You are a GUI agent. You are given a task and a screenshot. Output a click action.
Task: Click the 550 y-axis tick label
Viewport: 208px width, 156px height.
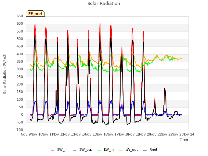click(x=20, y=31)
